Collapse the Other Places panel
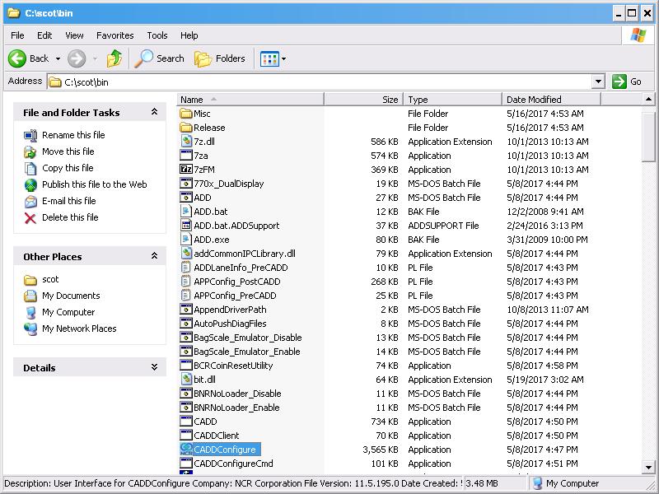Viewport: 659px width, 494px height. [154, 256]
